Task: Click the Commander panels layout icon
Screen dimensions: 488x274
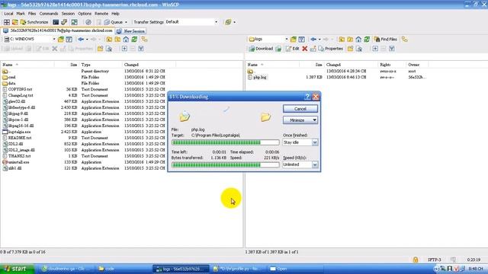Action: coord(7,22)
